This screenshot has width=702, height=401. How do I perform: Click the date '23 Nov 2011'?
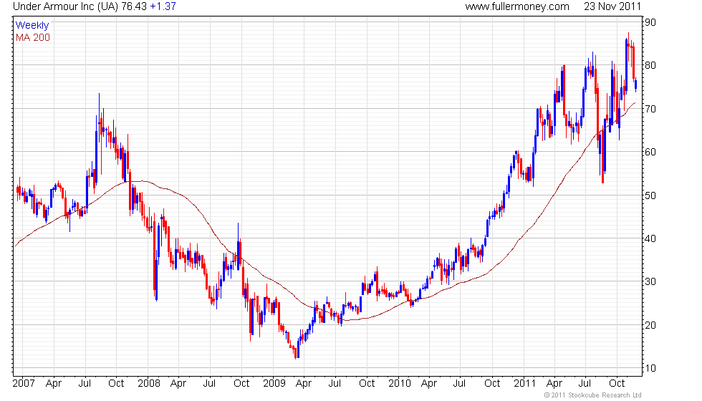612,6
